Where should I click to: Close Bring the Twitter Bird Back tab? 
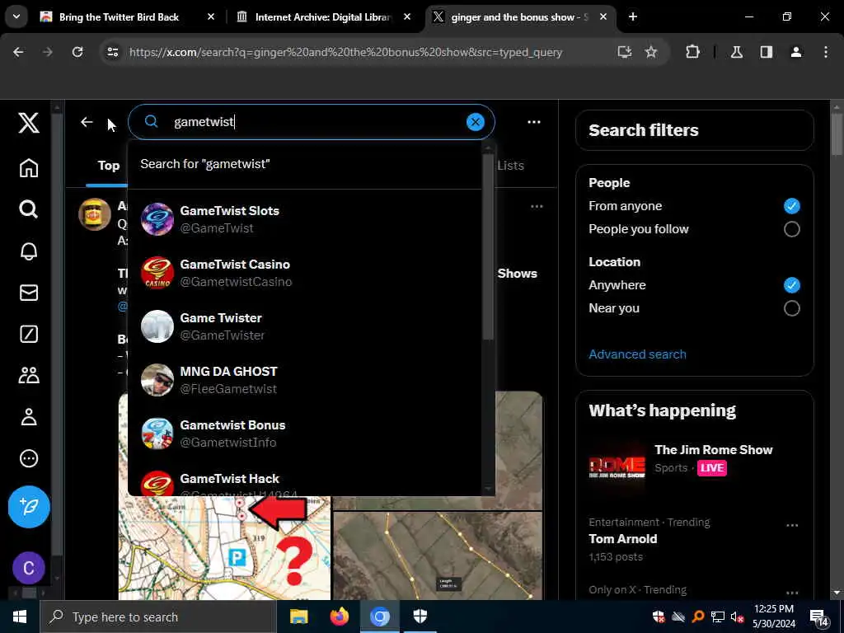(211, 16)
